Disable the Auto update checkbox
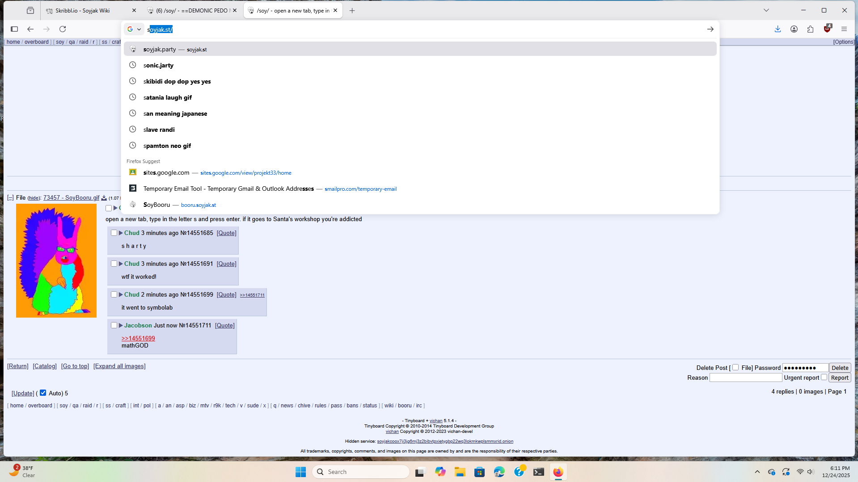The height and width of the screenshot is (482, 858). click(43, 393)
